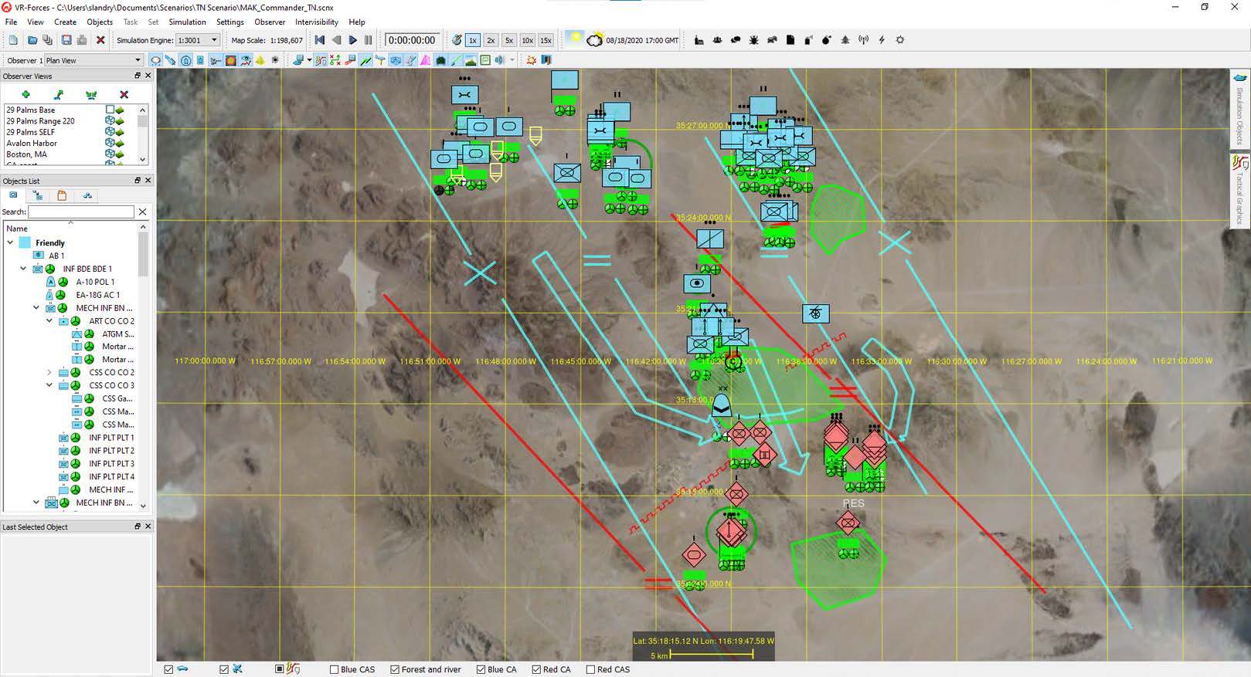Open the Settings menu

tap(230, 22)
